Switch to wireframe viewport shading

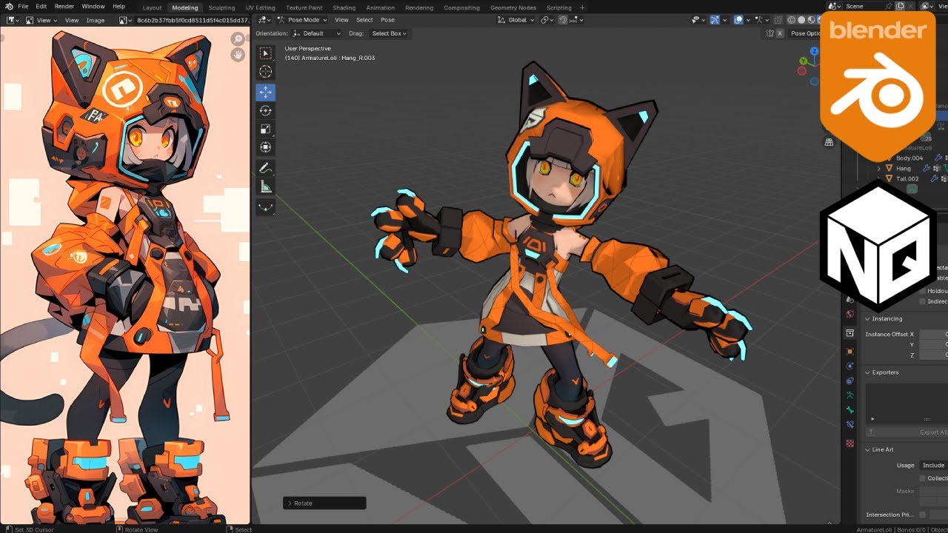point(791,20)
